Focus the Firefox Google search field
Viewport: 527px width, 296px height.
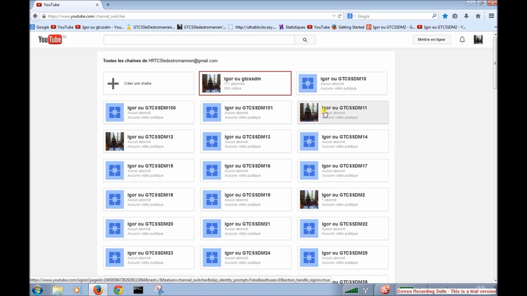click(393, 16)
